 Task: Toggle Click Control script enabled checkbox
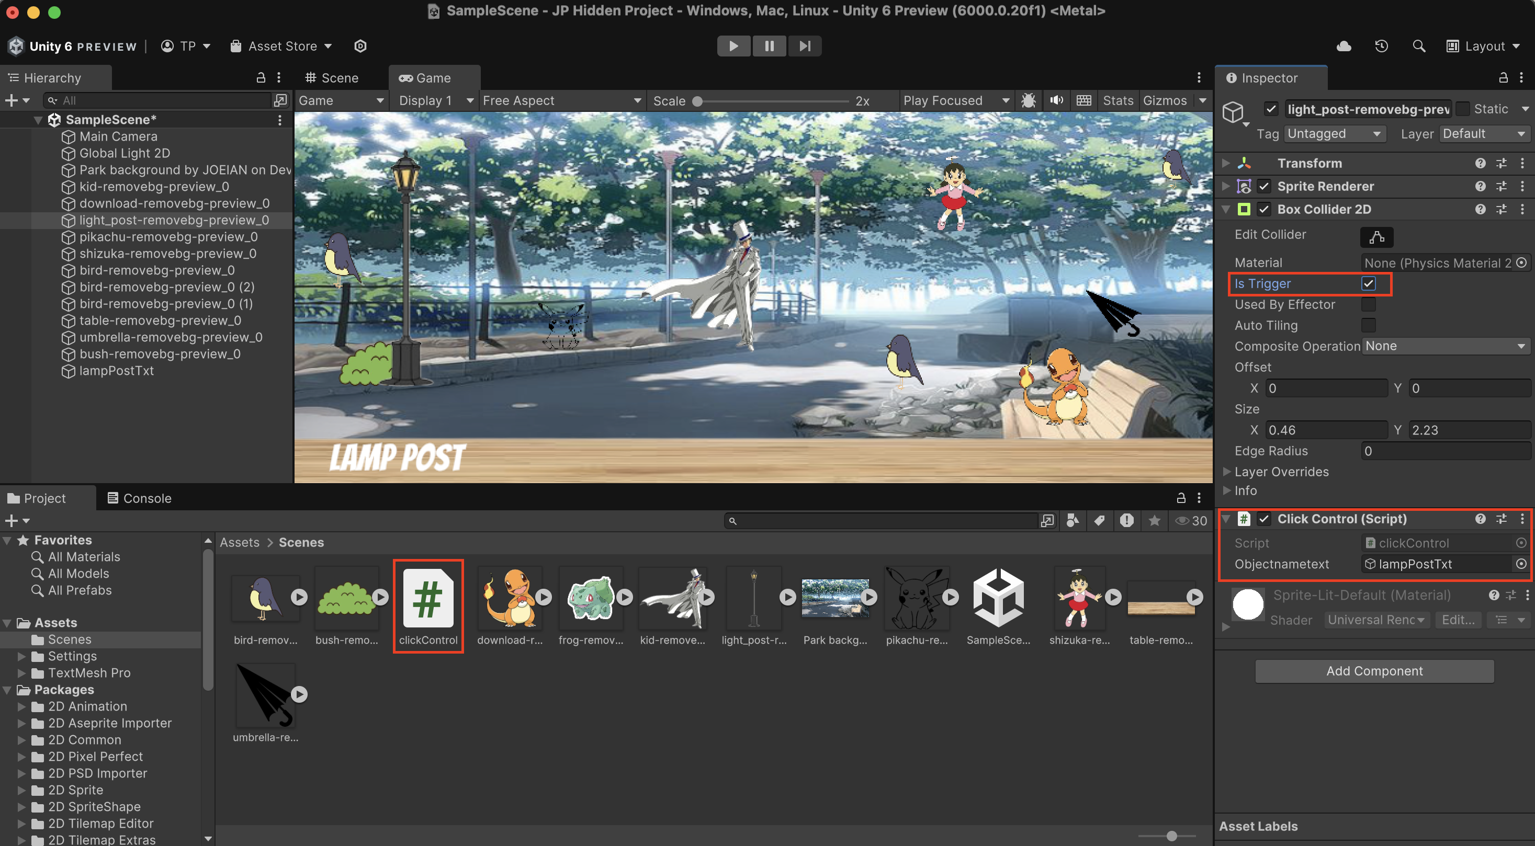pos(1263,519)
